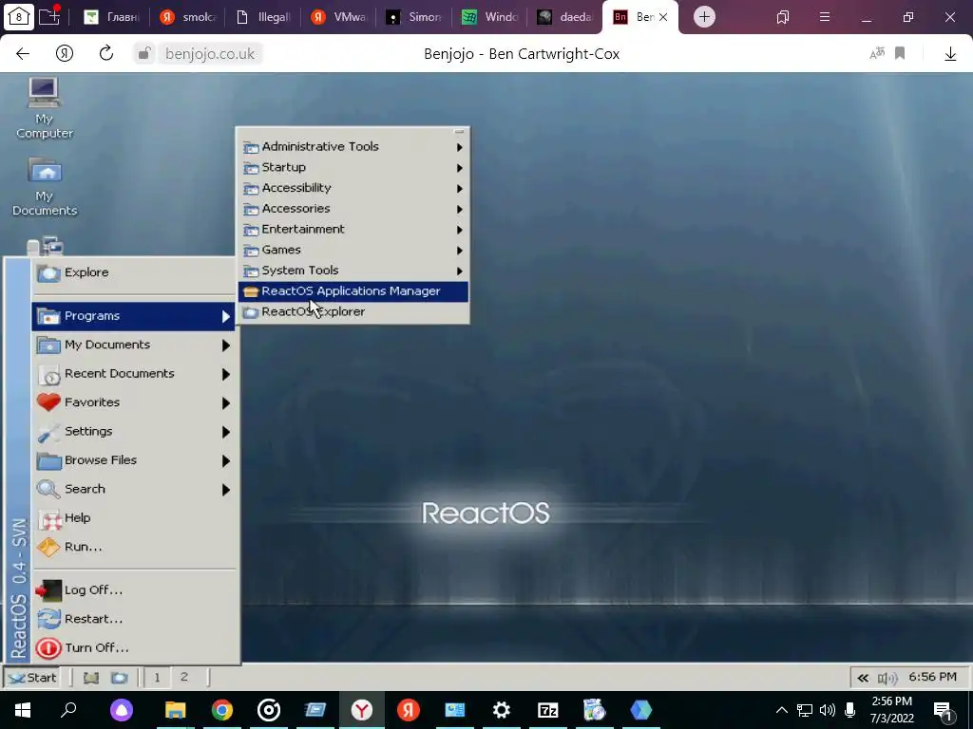Screen dimensions: 973x729
Task: Open browser downloads
Action: pos(950,54)
